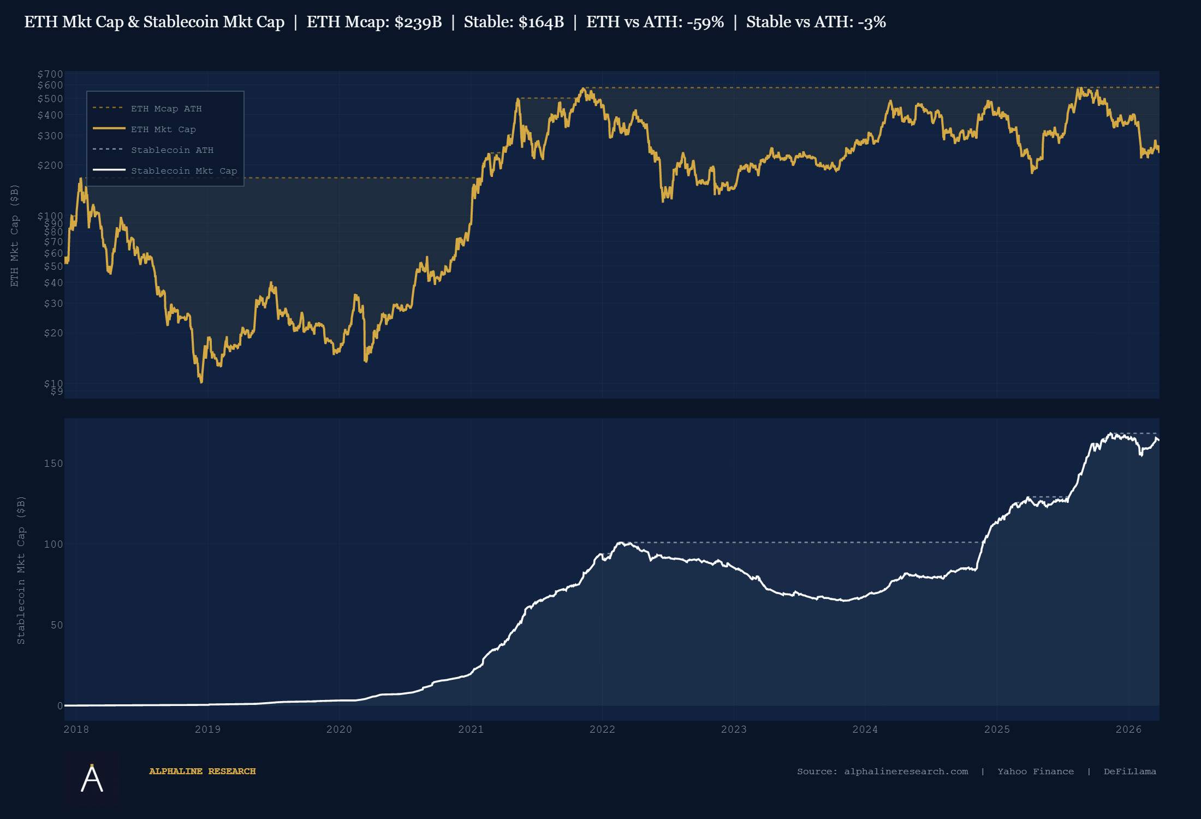Click the ALPHALINE RESEARCH footer text
The image size is (1201, 819).
coord(203,772)
